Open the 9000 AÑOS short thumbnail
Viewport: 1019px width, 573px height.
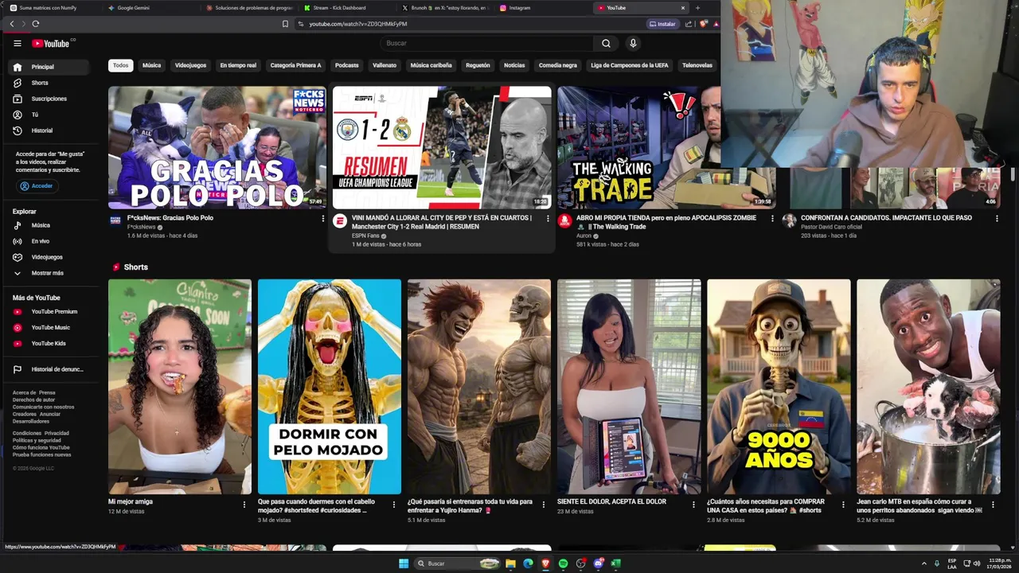point(779,387)
